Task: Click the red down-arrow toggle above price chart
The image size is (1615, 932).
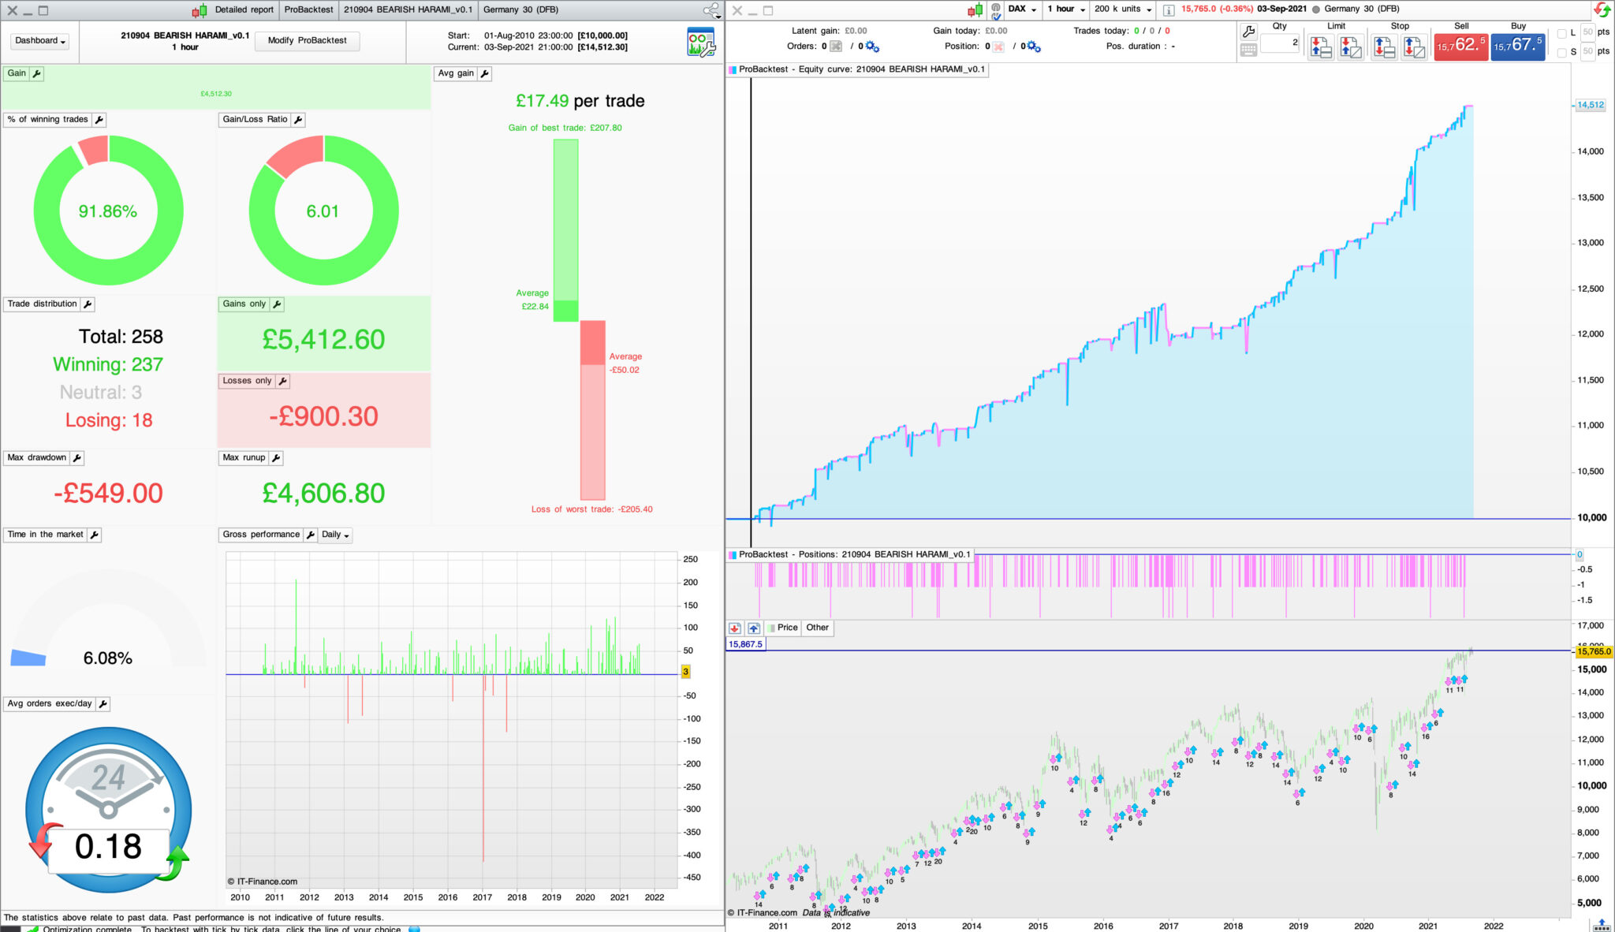Action: (735, 628)
